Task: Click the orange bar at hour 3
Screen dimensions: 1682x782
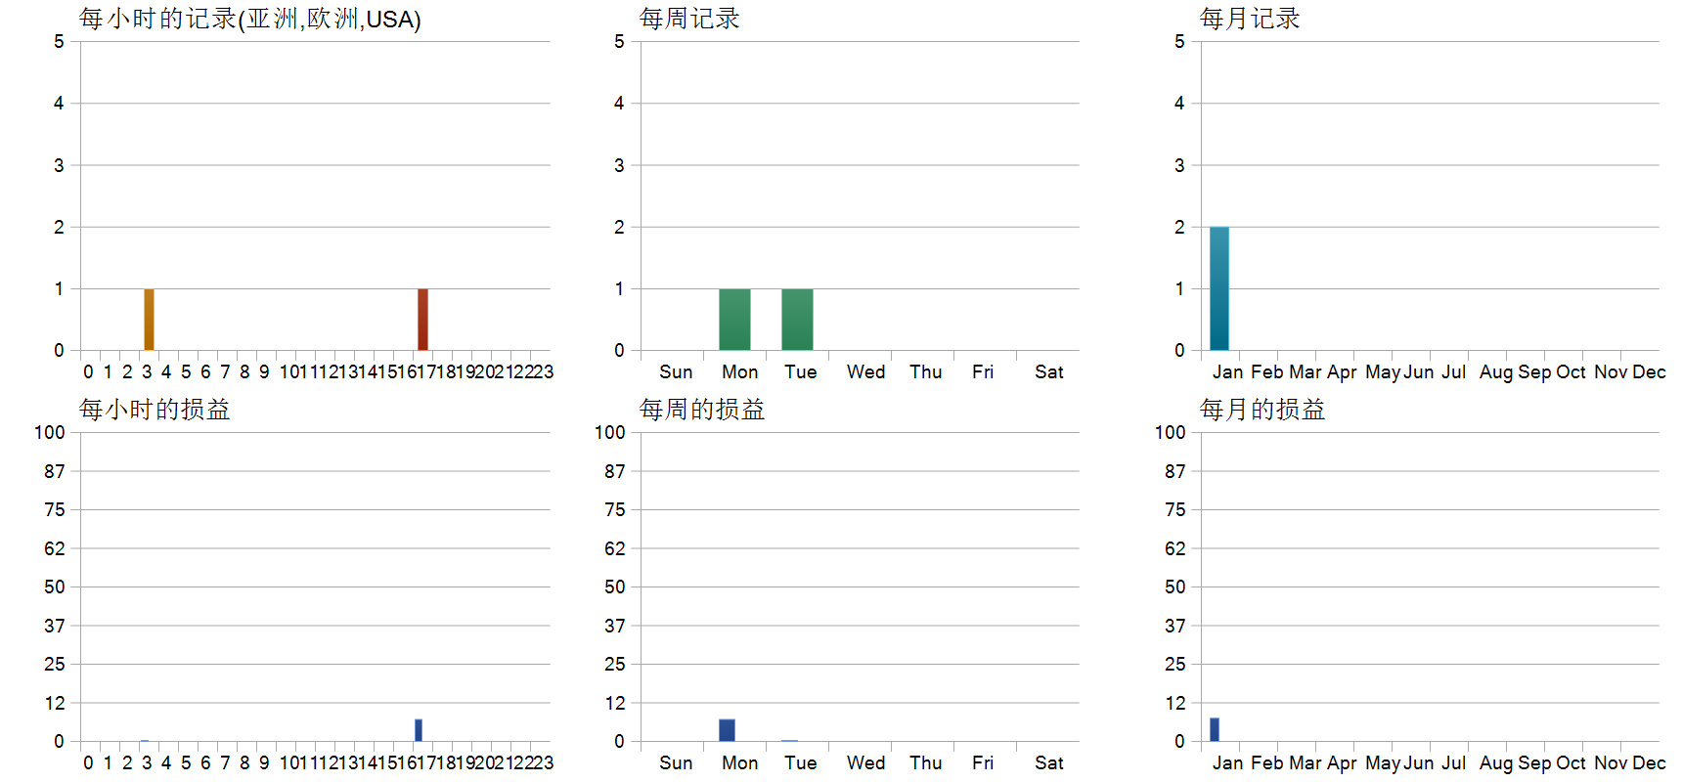Action: 149,320
